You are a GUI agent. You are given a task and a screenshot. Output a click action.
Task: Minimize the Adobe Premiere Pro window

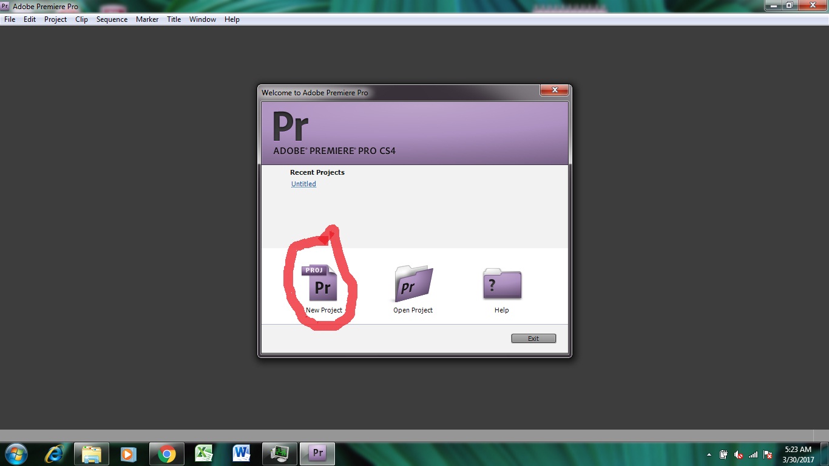click(773, 5)
